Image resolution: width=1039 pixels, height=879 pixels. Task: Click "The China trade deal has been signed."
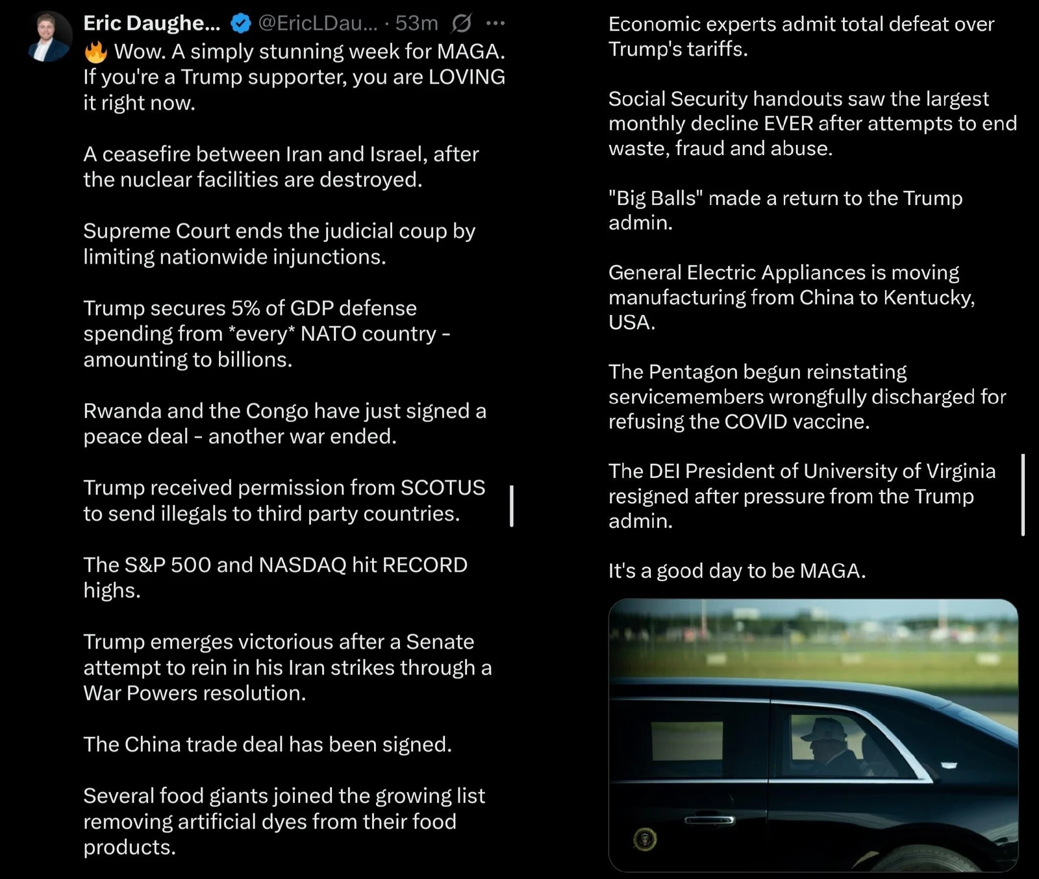[267, 744]
